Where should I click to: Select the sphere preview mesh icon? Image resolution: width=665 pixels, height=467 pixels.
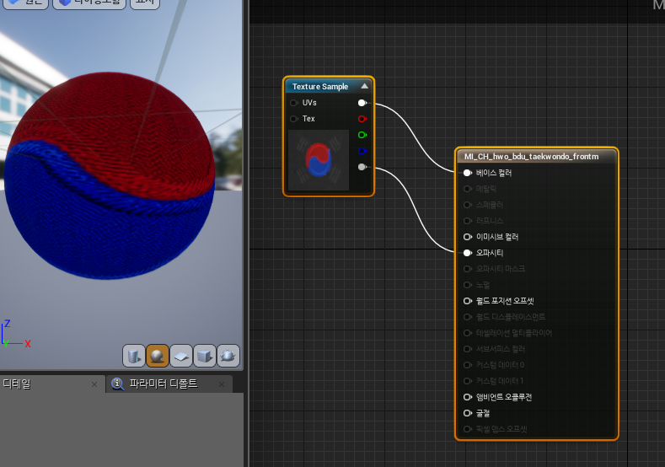pyautogui.click(x=158, y=356)
